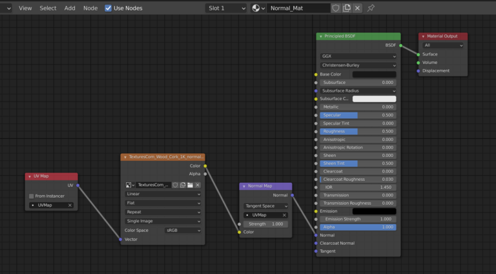Image resolution: width=496 pixels, height=274 pixels.
Task: Open the Slot 1 dropdown
Action: (226, 8)
